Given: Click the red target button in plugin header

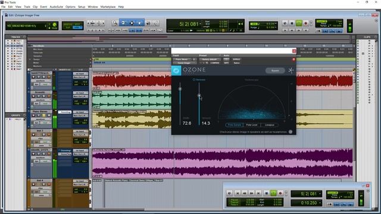Looking at the screenshot, I should (x=293, y=59).
